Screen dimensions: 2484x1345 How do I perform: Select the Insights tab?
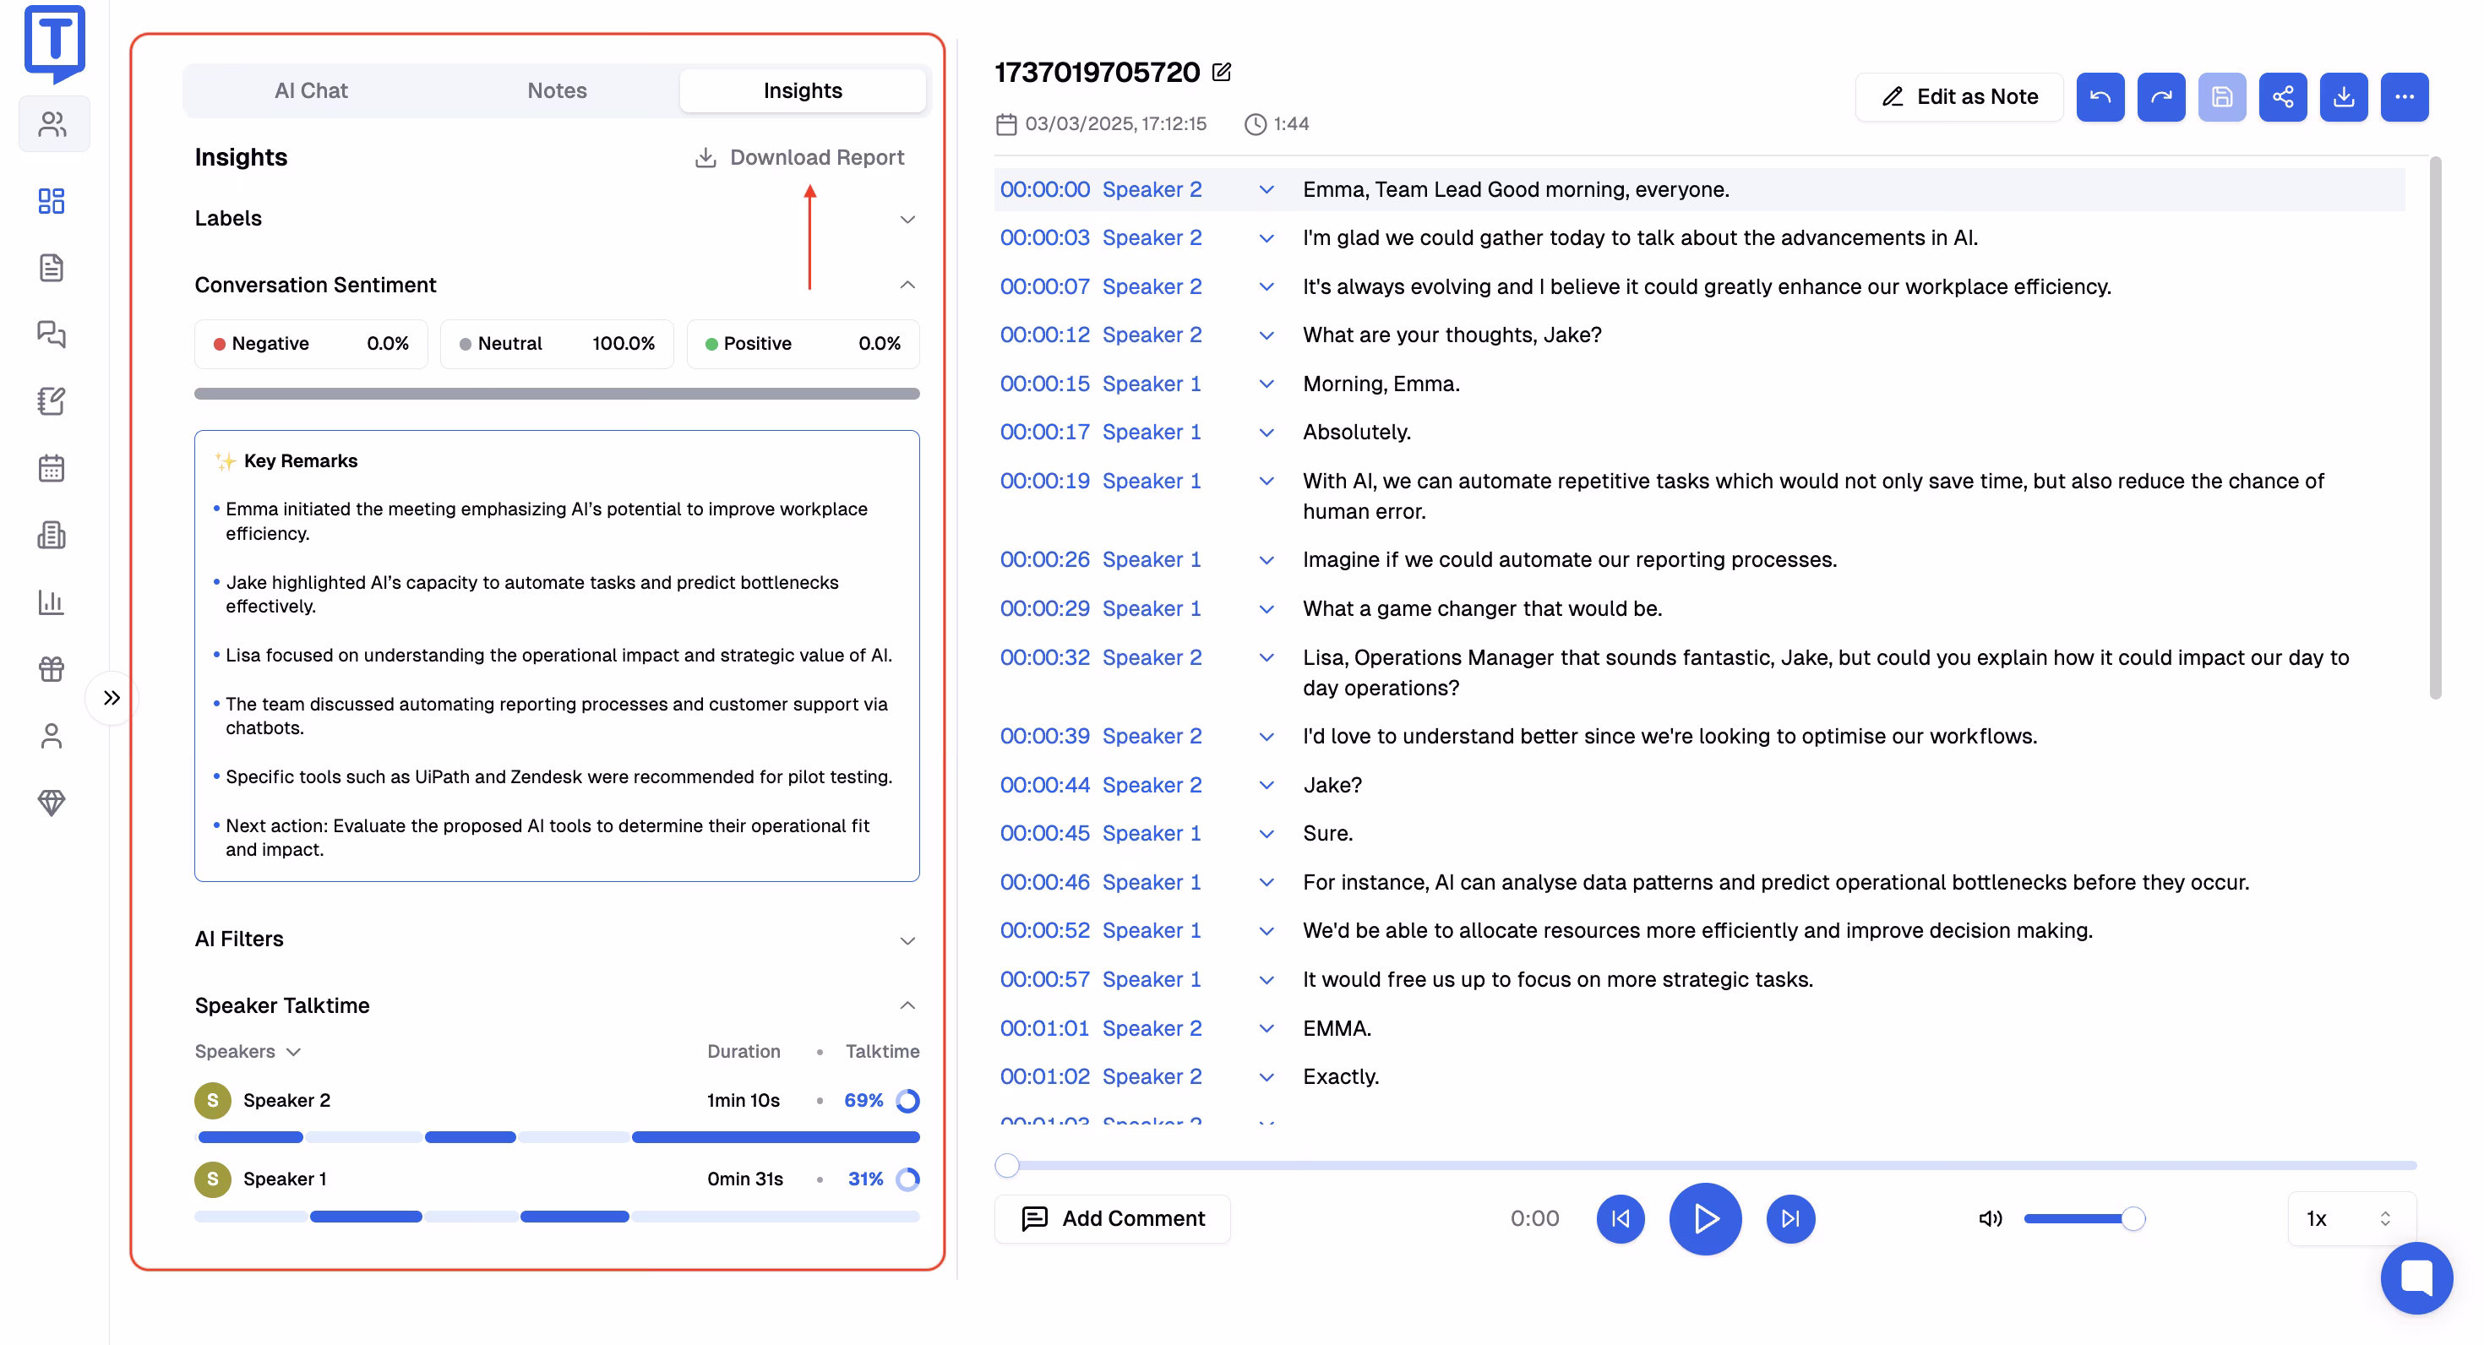(x=803, y=90)
